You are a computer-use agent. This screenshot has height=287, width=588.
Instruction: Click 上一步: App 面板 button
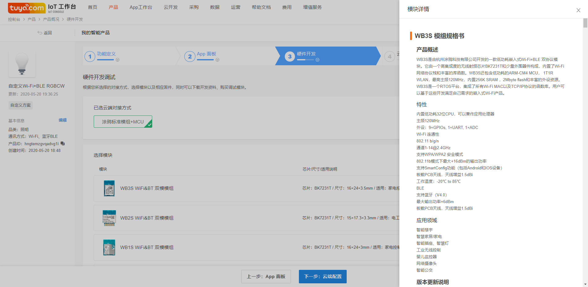266,277
